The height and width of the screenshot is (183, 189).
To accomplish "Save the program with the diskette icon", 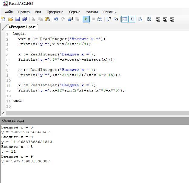I will pos(17,19).
